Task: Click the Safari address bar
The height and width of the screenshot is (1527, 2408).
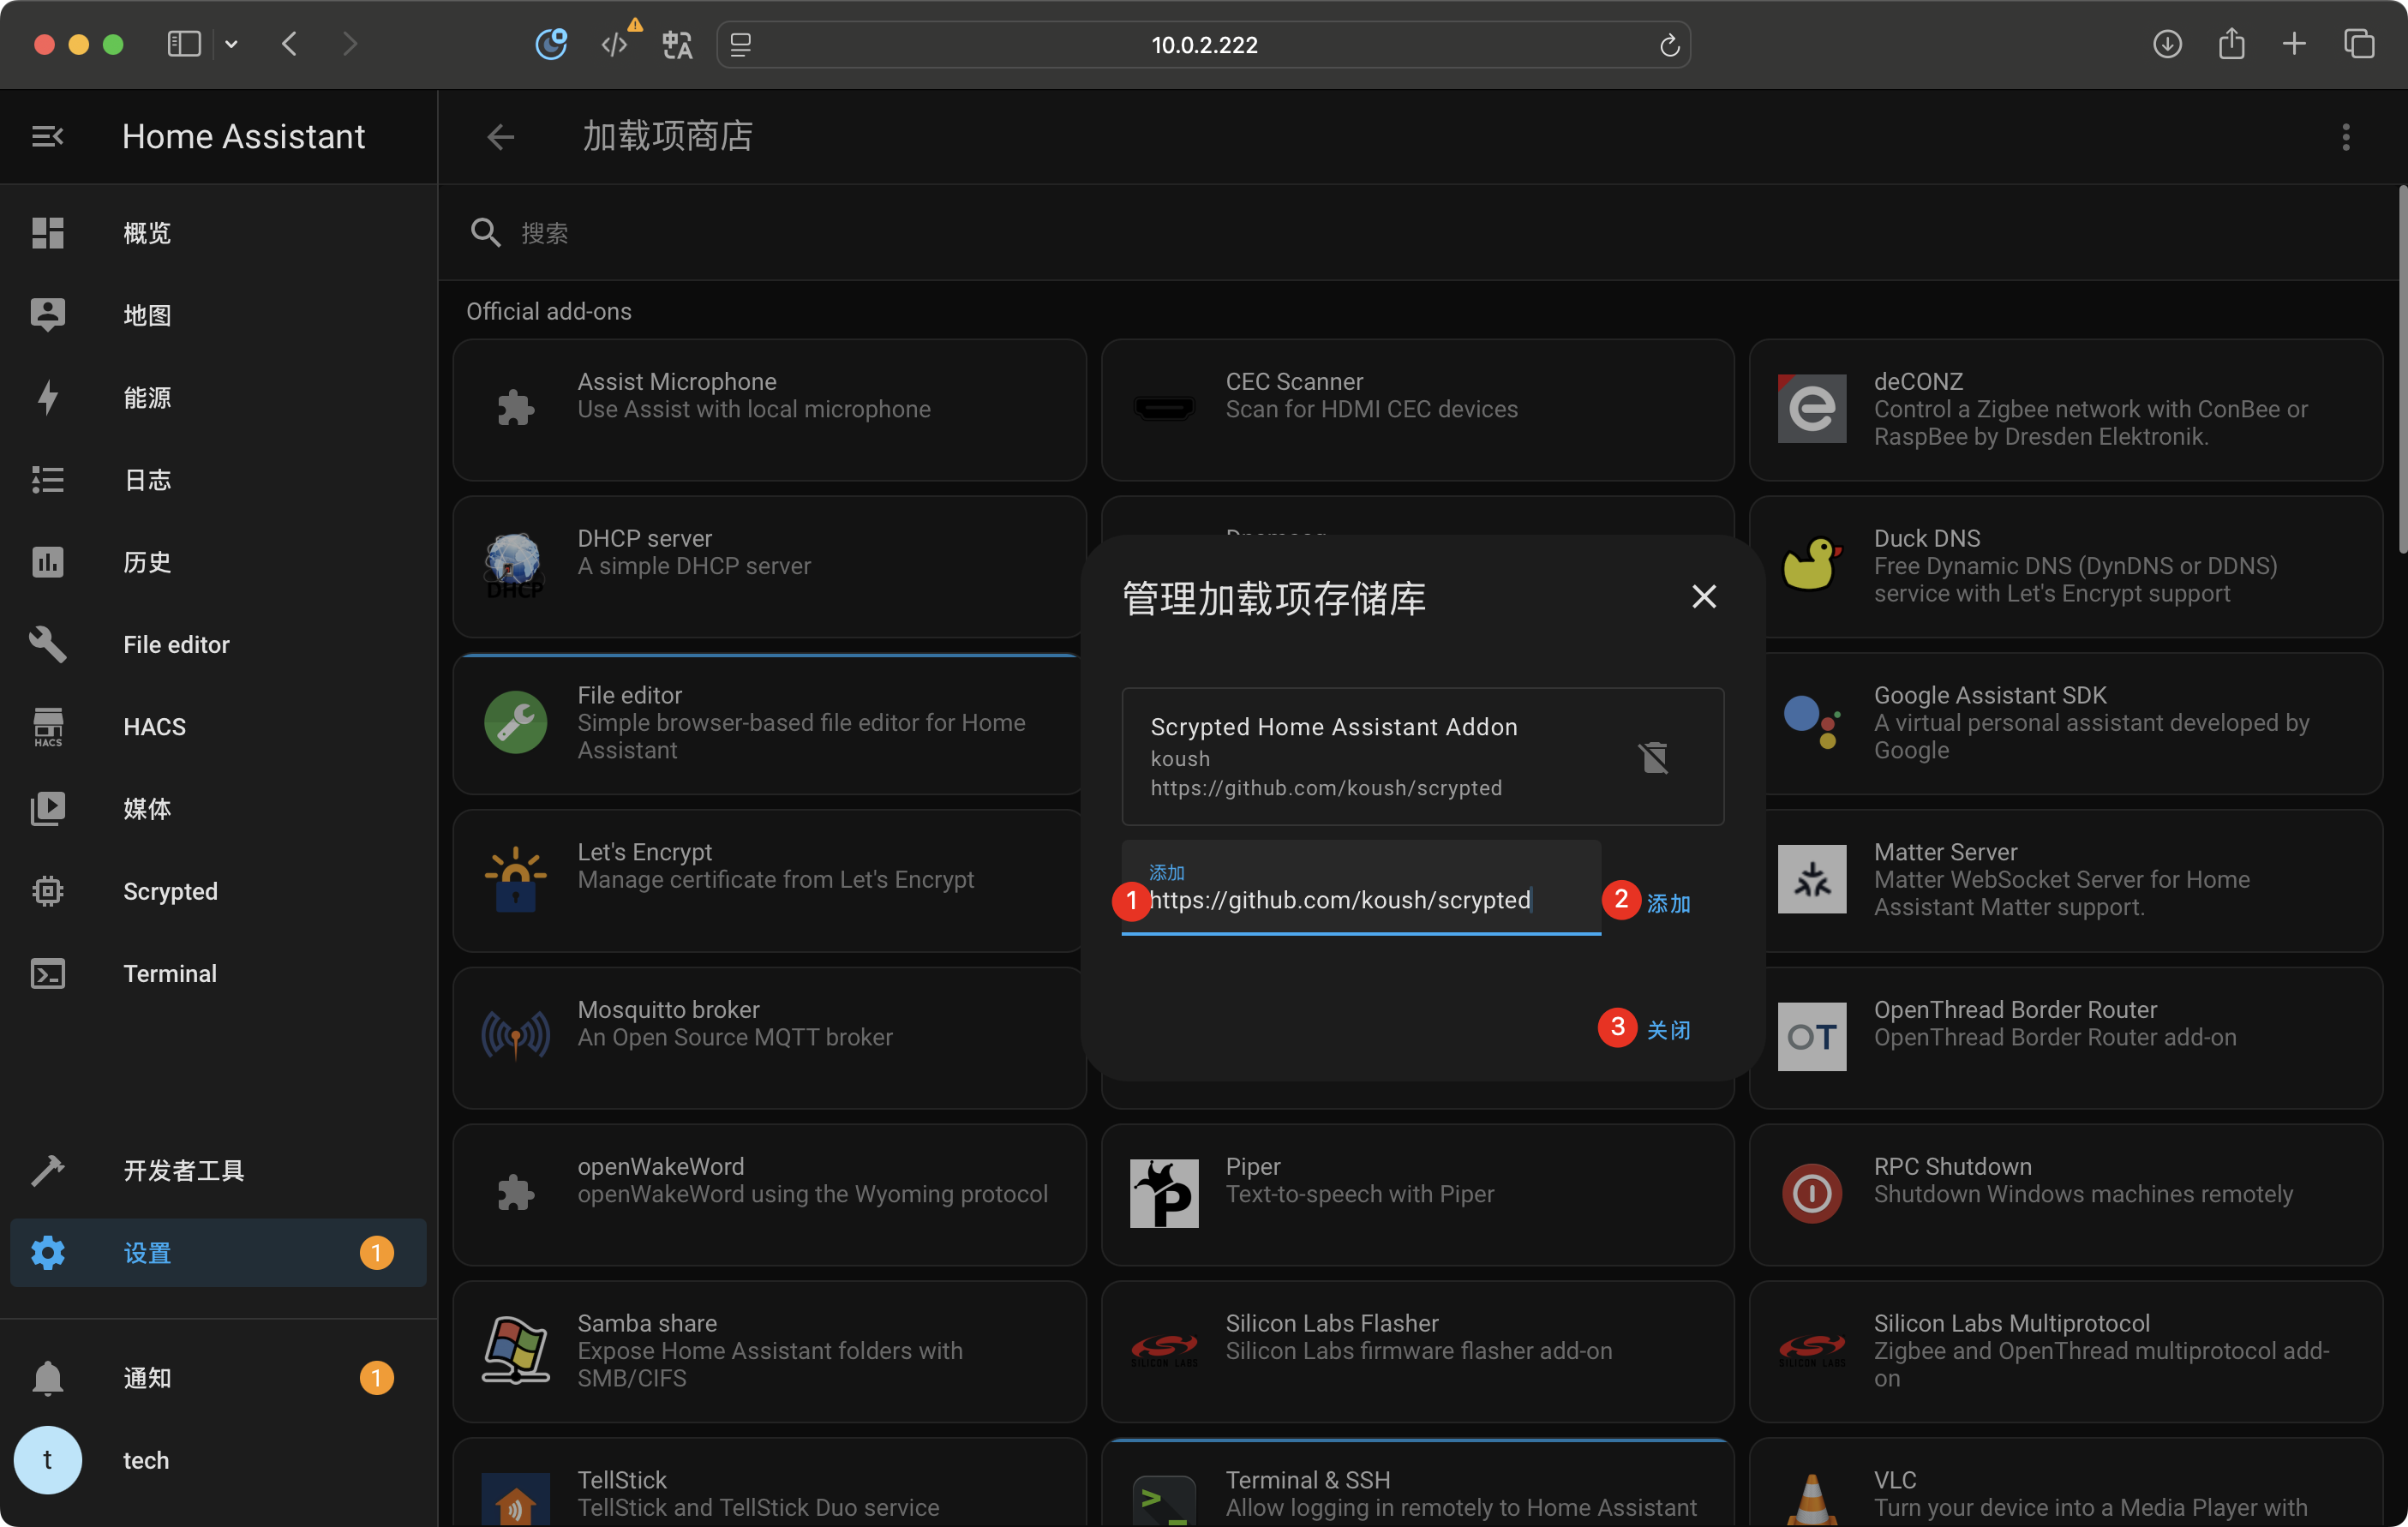Action: [x=1204, y=45]
